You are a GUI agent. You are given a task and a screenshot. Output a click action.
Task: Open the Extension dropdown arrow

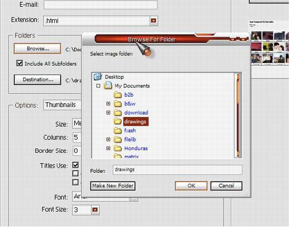coord(153,20)
